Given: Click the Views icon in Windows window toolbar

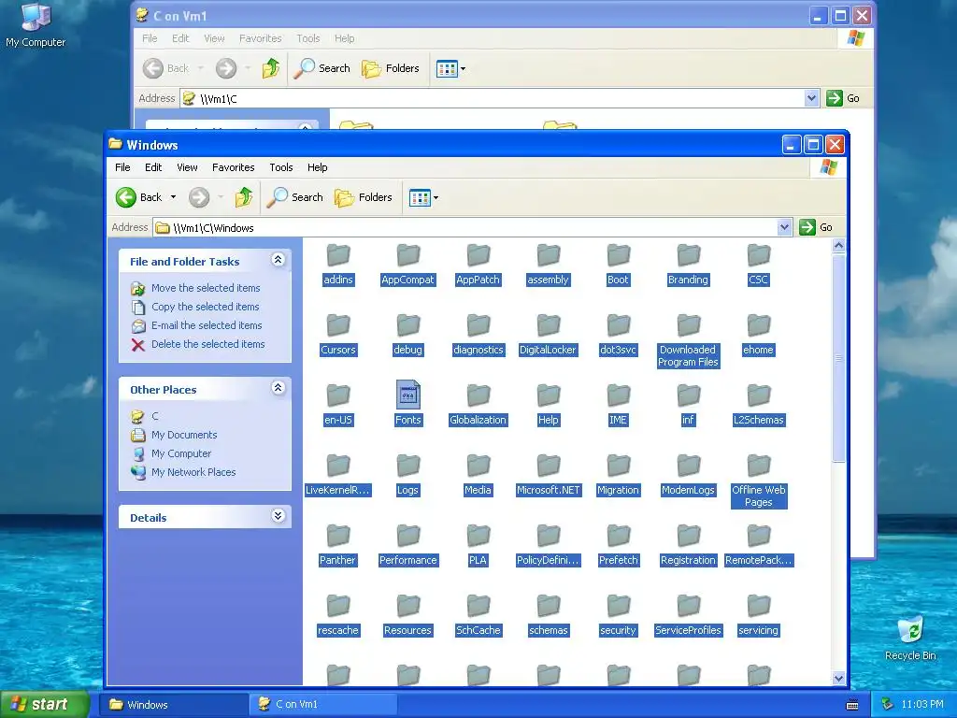Looking at the screenshot, I should click(420, 197).
